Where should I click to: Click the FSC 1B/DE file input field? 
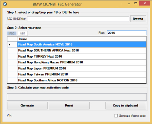[x=78, y=19]
